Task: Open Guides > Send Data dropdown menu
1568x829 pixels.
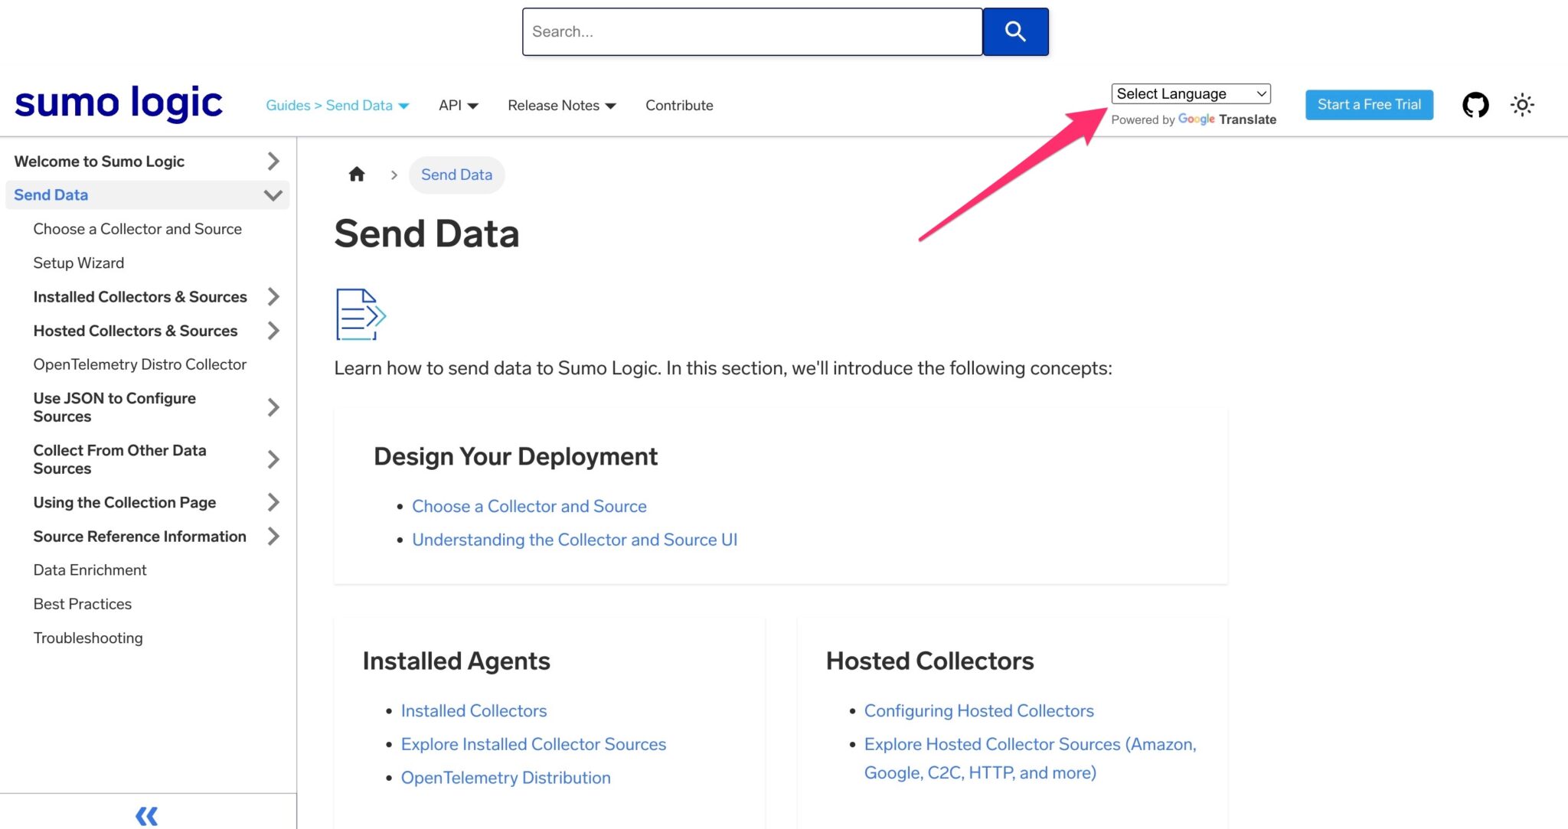Action: pyautogui.click(x=337, y=106)
